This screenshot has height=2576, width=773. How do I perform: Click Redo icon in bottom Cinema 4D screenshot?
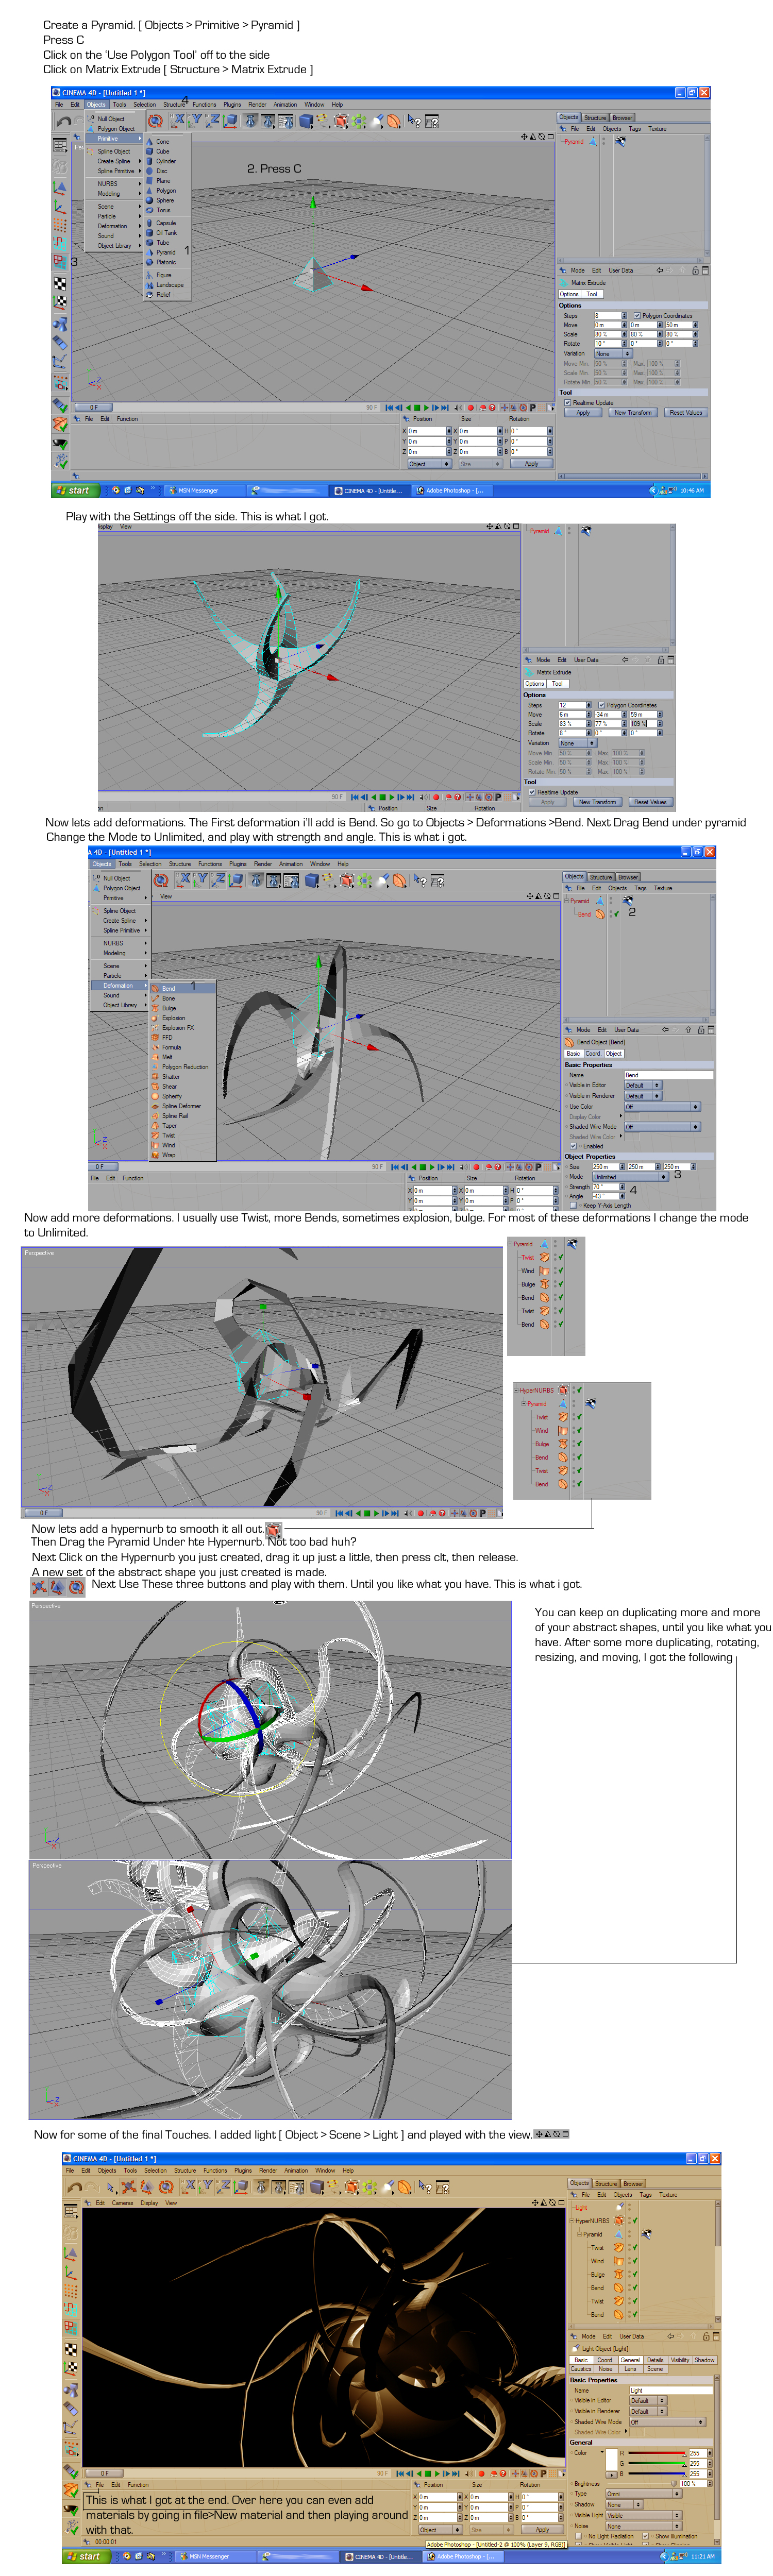pyautogui.click(x=92, y=2186)
